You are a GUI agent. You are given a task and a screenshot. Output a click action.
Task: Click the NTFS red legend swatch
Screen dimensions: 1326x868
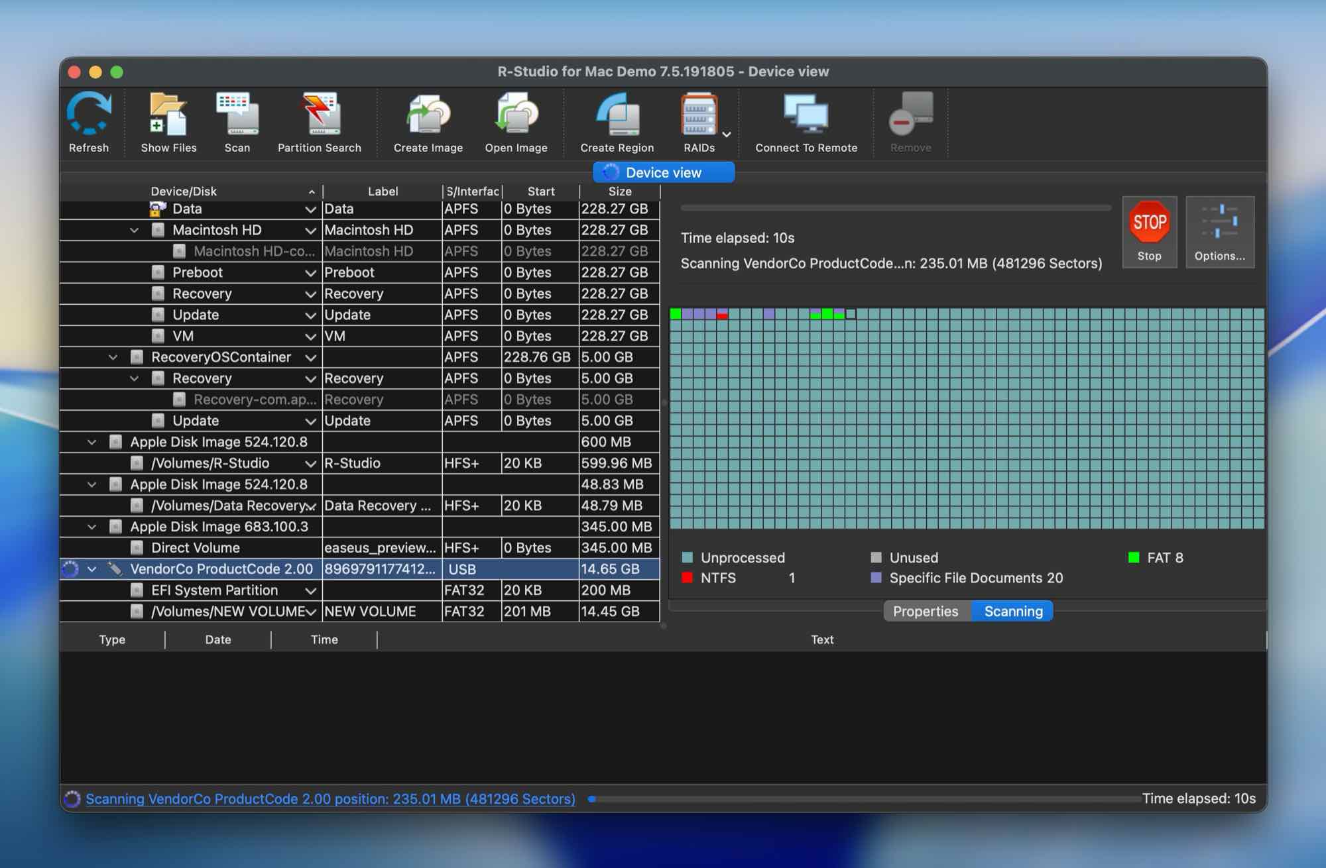pos(688,578)
